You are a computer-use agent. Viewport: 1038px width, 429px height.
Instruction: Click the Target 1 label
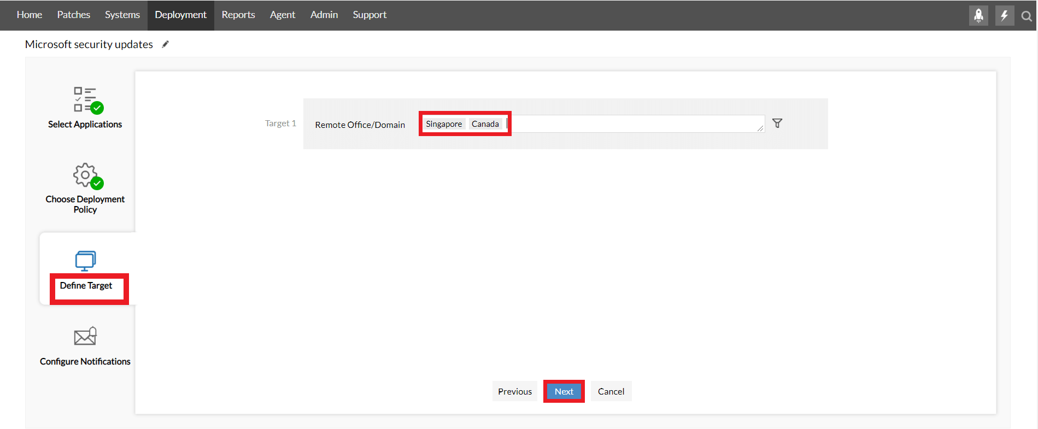[280, 124]
